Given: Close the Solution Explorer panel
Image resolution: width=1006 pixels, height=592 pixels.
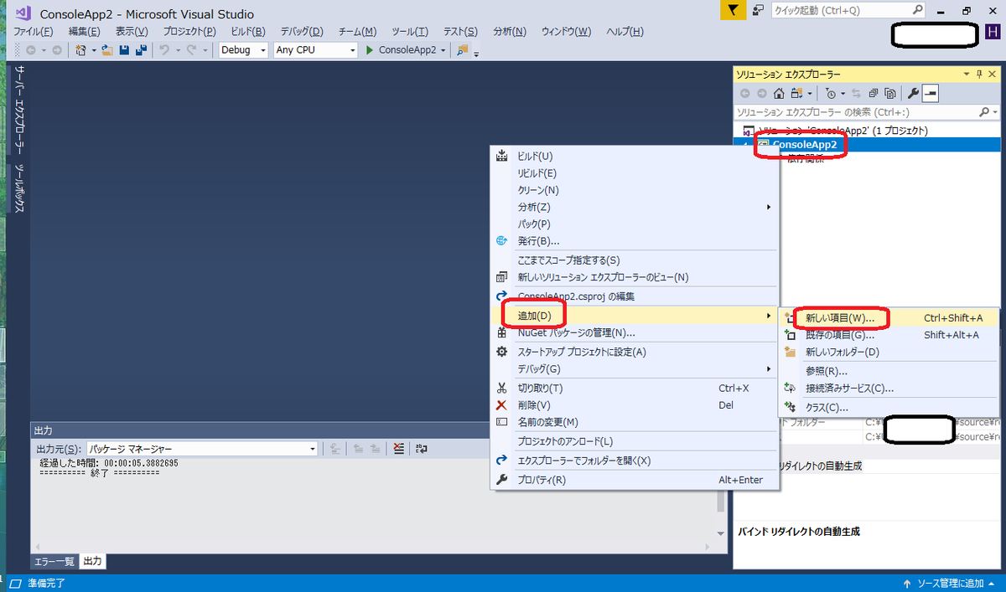Looking at the screenshot, I should point(993,75).
